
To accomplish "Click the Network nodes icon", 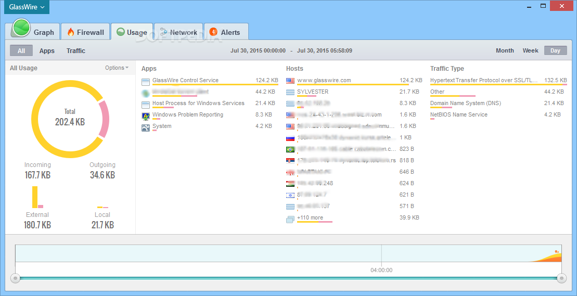I will coord(164,32).
